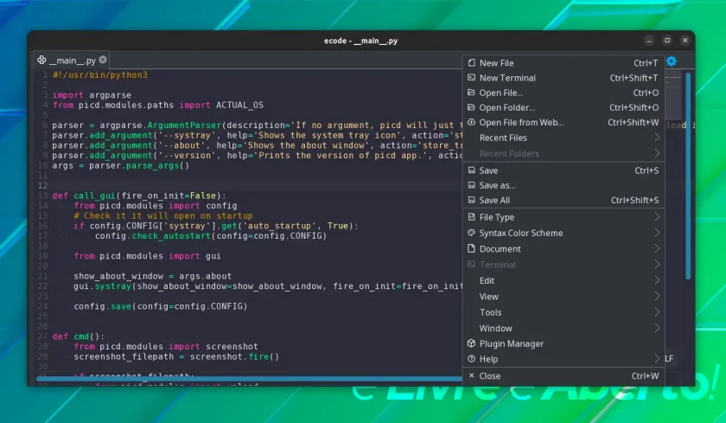Select Save All menu entry
Image resolution: width=726 pixels, height=423 pixels.
(564, 200)
